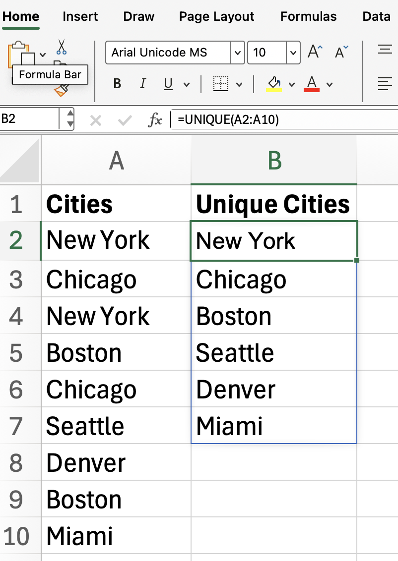Viewport: 398px width, 561px height.
Task: Click the Borders icon
Action: (x=221, y=84)
